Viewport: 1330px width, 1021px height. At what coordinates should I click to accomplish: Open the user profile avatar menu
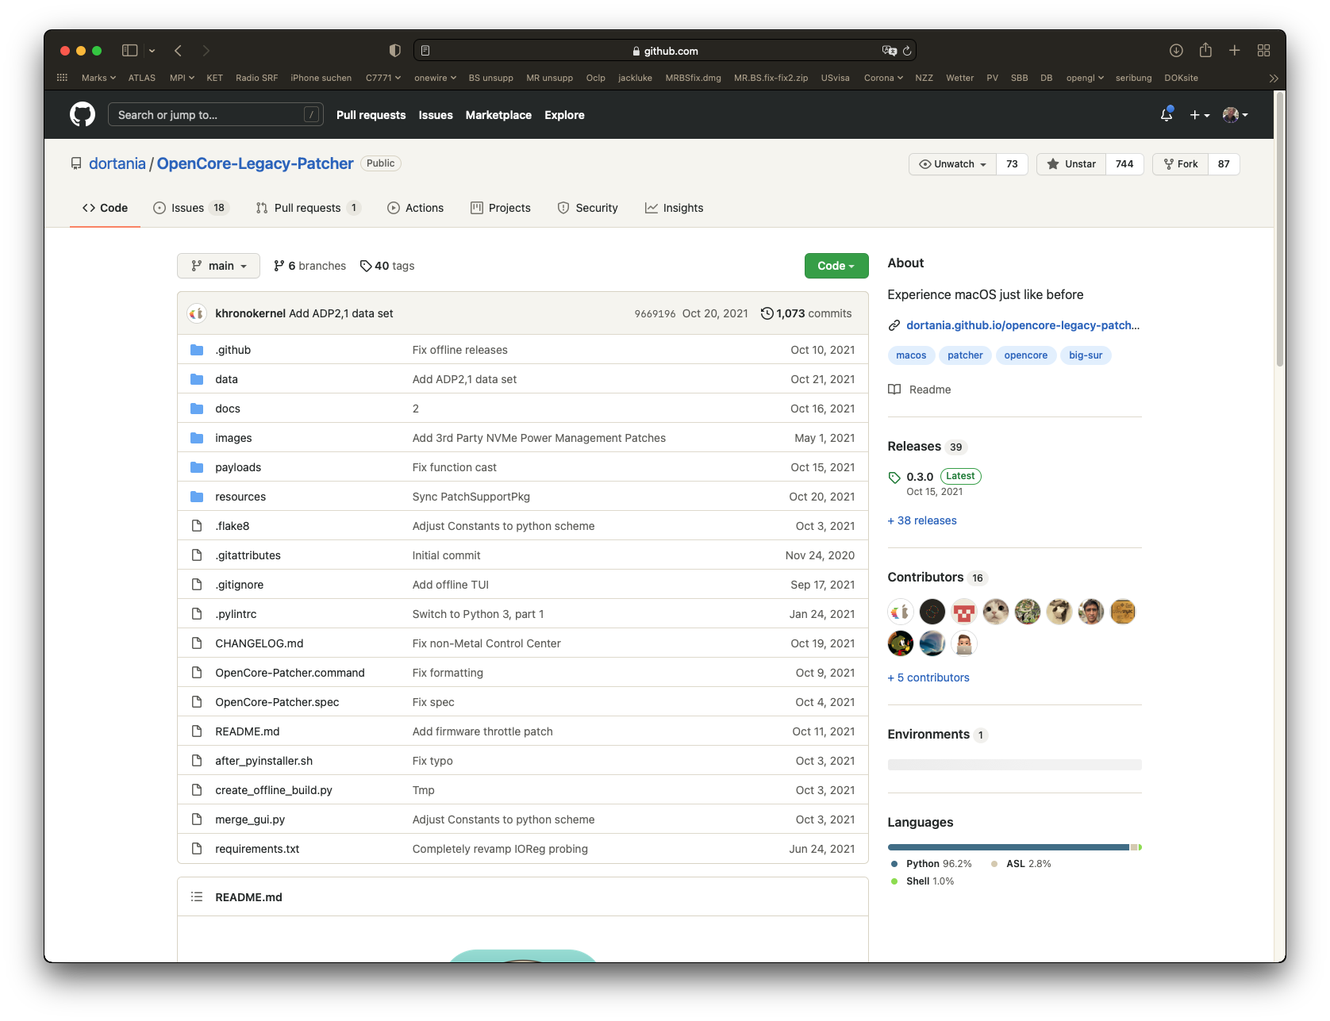(x=1236, y=115)
